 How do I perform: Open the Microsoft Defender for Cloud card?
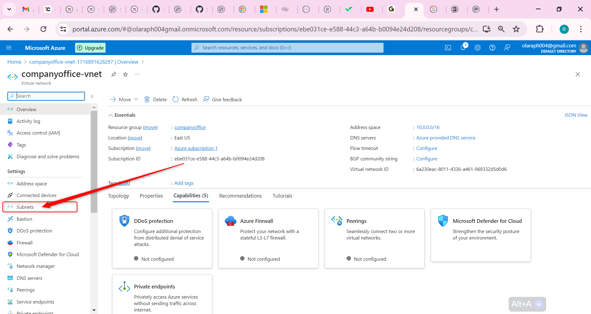pos(481,235)
